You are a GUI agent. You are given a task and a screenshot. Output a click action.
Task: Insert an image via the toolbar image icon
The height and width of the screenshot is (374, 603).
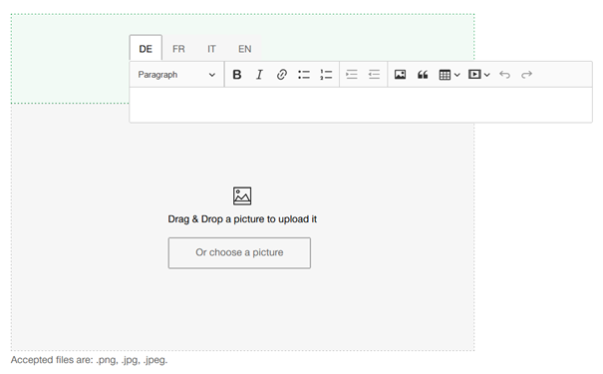(x=400, y=74)
